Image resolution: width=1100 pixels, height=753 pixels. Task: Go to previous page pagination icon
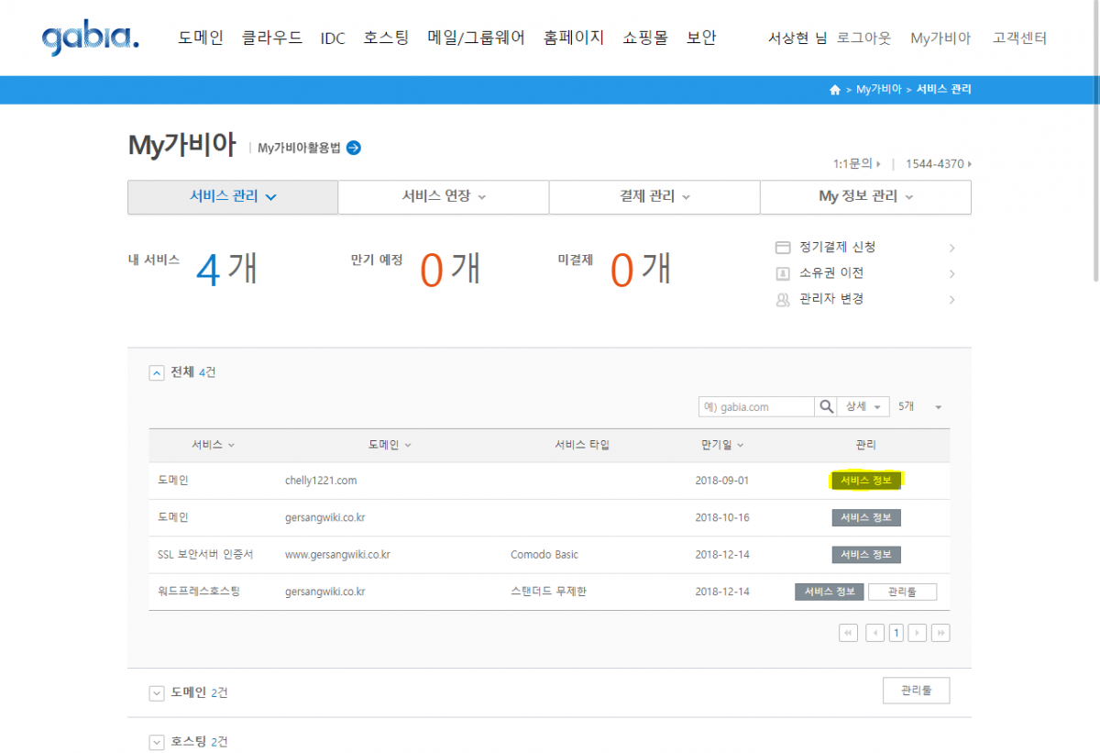tap(874, 633)
